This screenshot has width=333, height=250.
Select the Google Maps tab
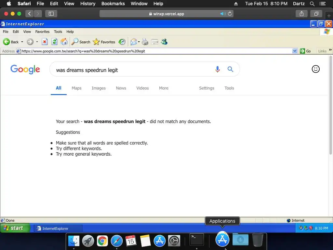pyautogui.click(x=76, y=88)
